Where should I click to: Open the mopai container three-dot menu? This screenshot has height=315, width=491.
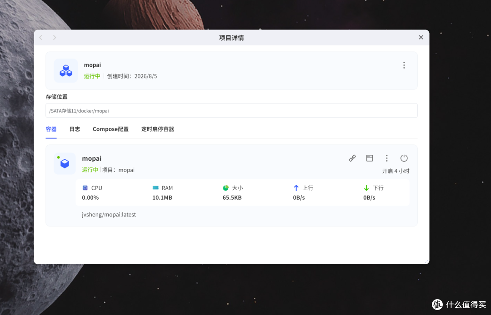[387, 158]
